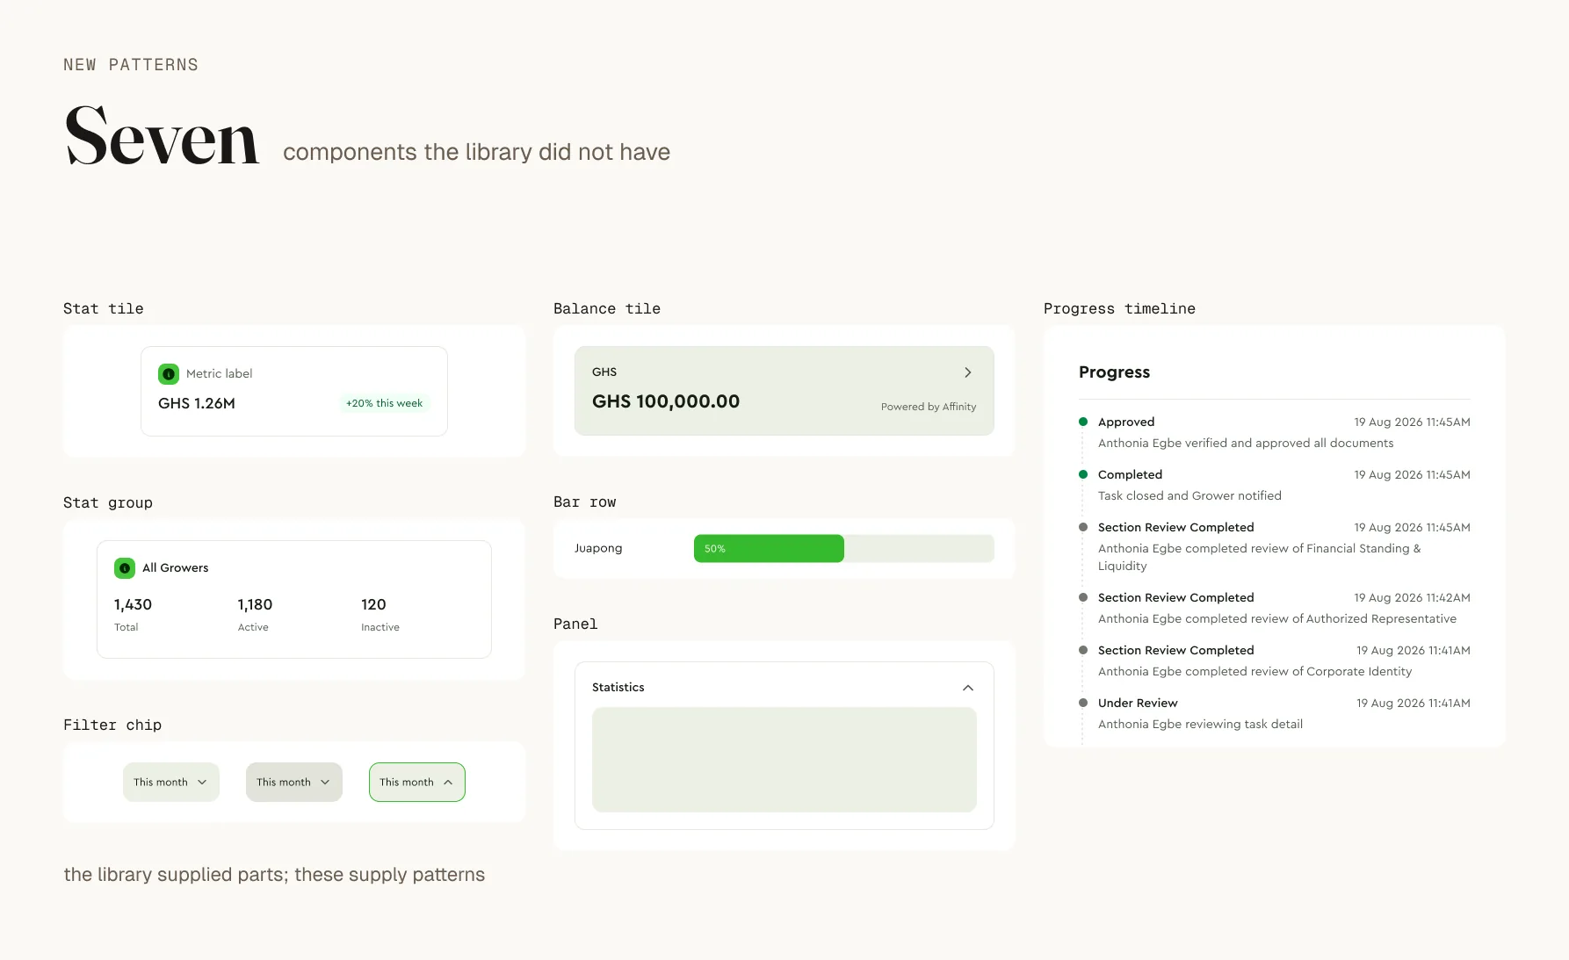Click the Juapong bar row label

click(598, 548)
